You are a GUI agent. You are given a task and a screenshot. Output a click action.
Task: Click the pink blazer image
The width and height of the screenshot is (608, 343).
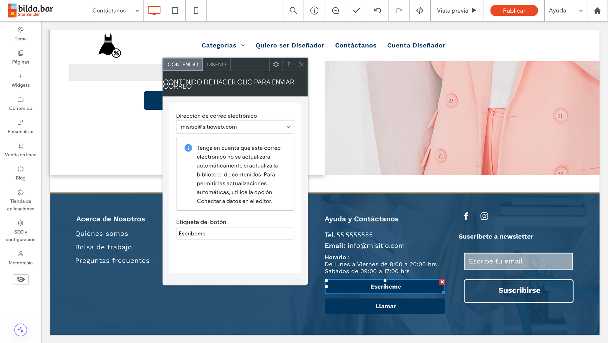pyautogui.click(x=462, y=118)
